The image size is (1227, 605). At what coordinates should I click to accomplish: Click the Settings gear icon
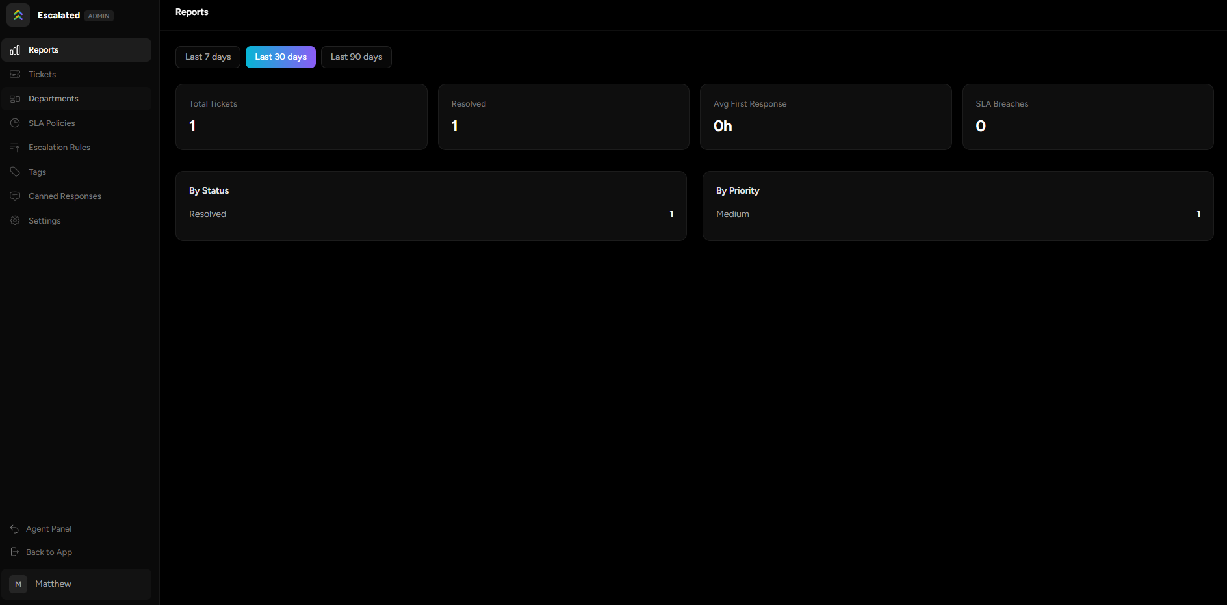(x=14, y=220)
